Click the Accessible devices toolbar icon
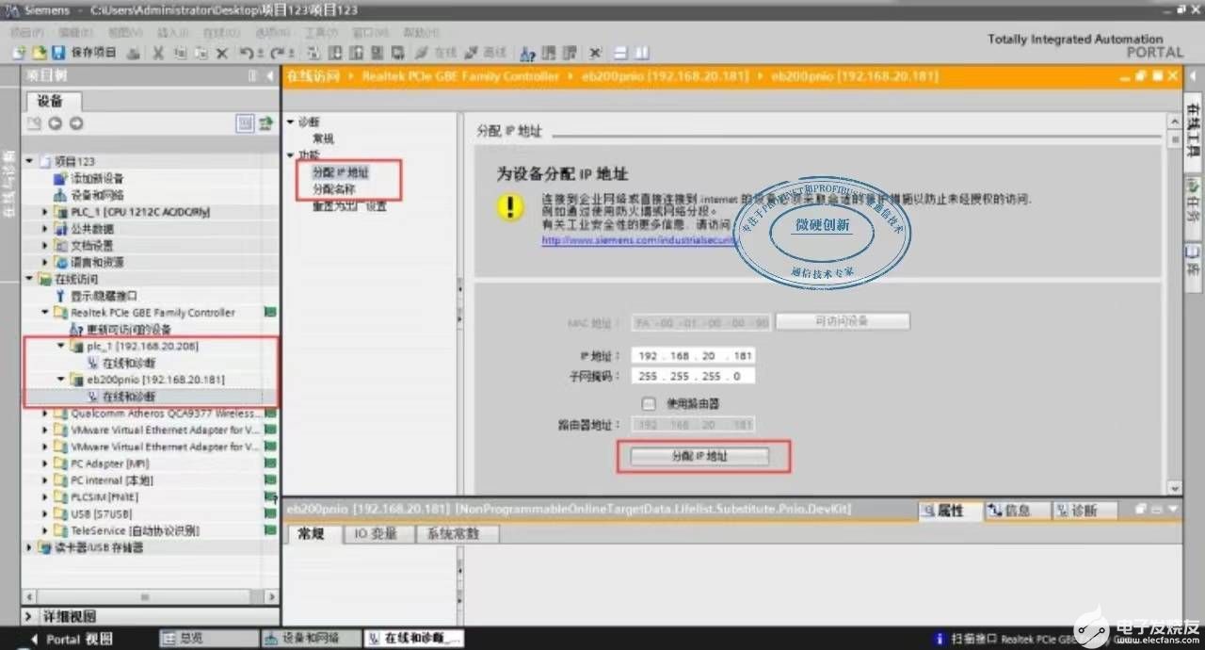Image resolution: width=1205 pixels, height=650 pixels. tap(528, 53)
